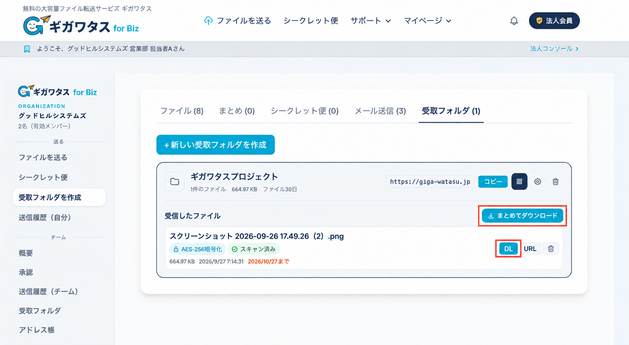
Task: Click the GigaWatasu for Biz header logo
Action: 81,26
